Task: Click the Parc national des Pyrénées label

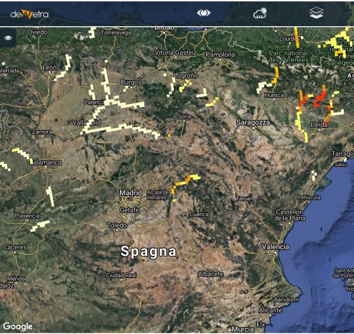Action: pyautogui.click(x=288, y=56)
